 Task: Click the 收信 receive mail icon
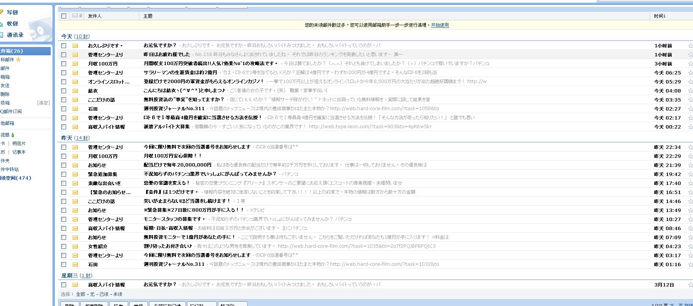(2, 24)
